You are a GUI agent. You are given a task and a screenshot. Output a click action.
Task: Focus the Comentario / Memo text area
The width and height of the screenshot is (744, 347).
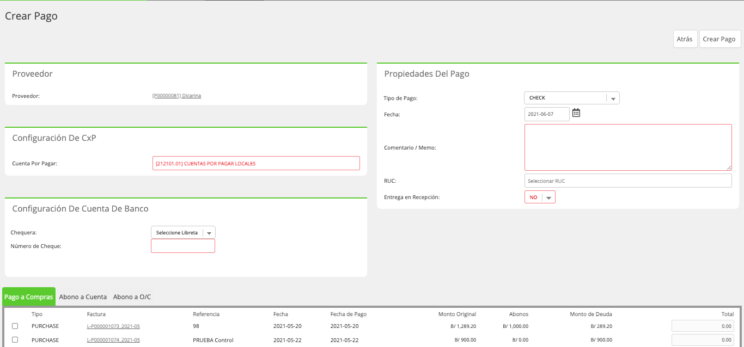coord(628,147)
